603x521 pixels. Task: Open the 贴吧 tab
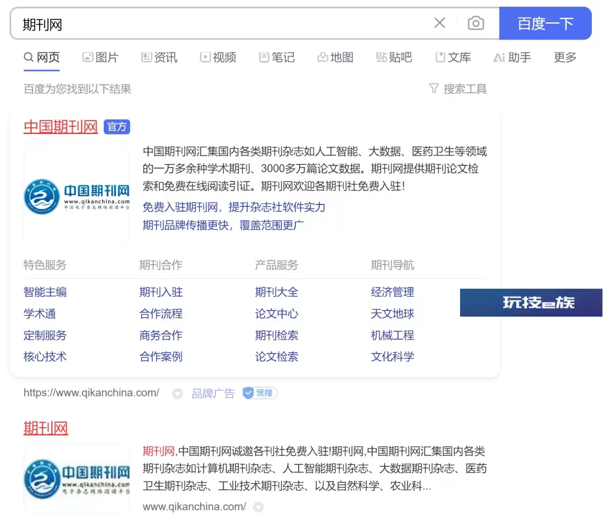coord(394,58)
